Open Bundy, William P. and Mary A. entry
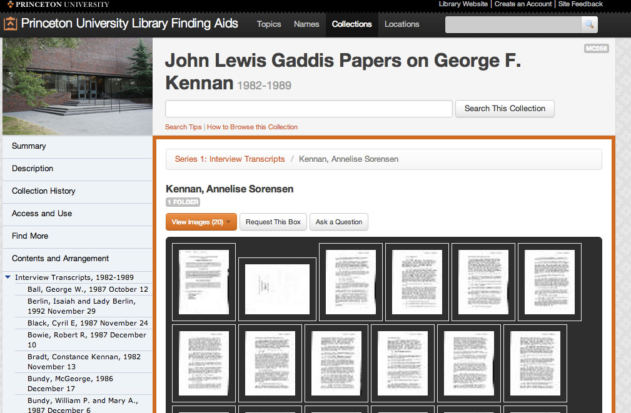This screenshot has width=631, height=413. (83, 405)
